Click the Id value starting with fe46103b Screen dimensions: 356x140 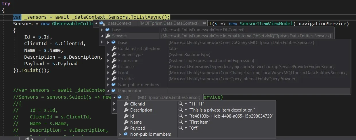pyautogui.click(x=231, y=116)
